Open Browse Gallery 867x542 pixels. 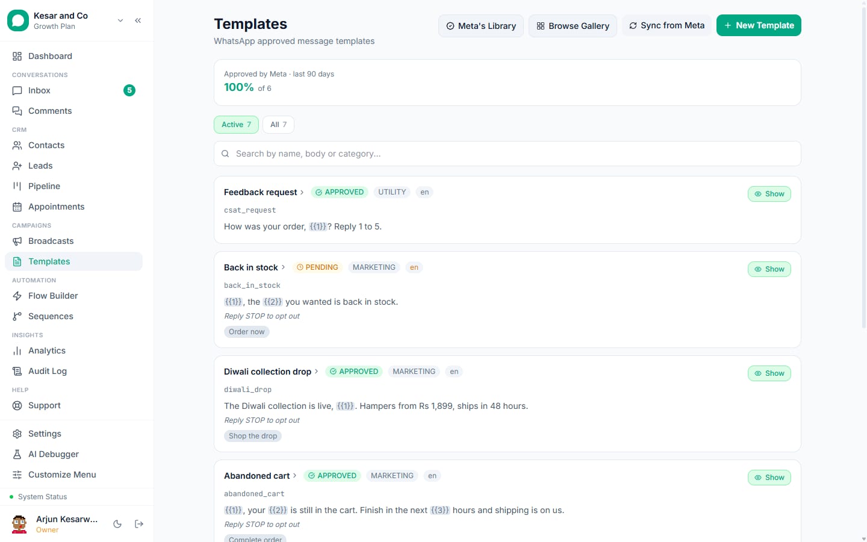click(573, 26)
